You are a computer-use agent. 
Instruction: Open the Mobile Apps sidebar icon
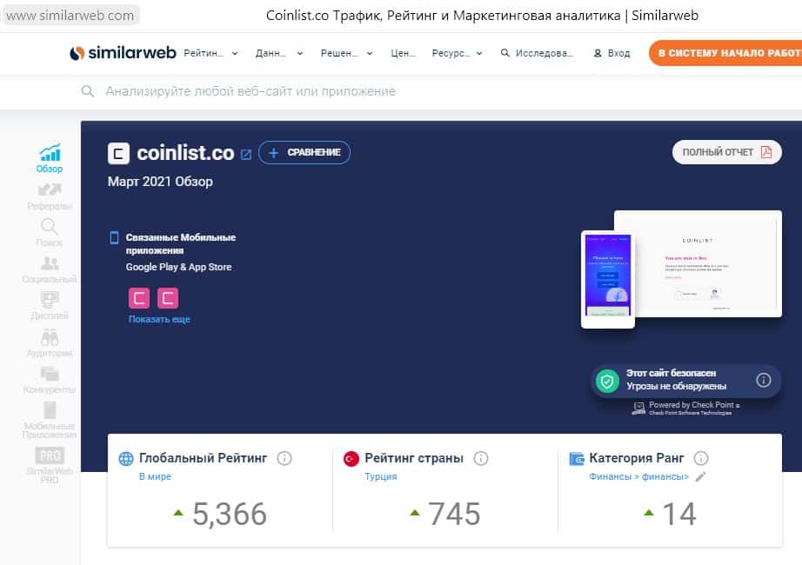point(50,410)
